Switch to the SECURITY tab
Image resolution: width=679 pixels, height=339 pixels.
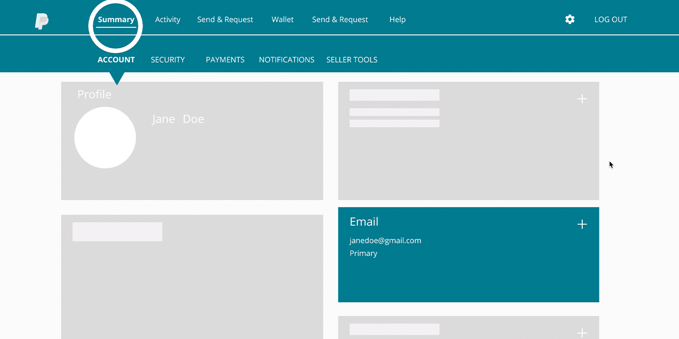(x=168, y=60)
